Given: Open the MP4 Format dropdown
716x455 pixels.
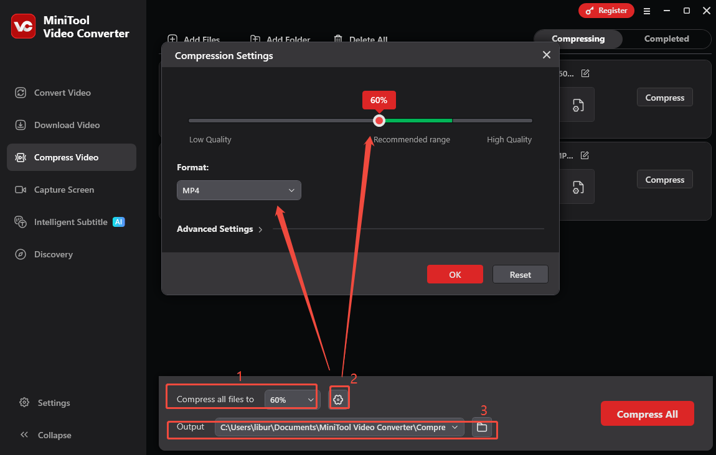Looking at the screenshot, I should coord(238,190).
